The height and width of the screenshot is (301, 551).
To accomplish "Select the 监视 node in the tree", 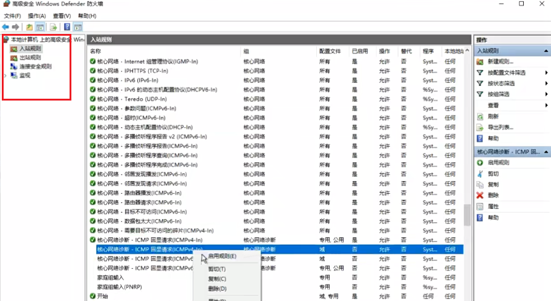I will (x=25, y=75).
